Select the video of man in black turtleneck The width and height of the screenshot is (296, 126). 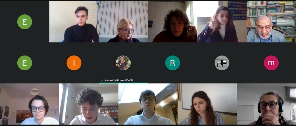(74, 22)
